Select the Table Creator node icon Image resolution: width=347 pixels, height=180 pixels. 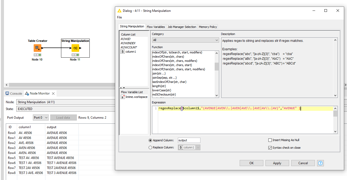(37, 48)
